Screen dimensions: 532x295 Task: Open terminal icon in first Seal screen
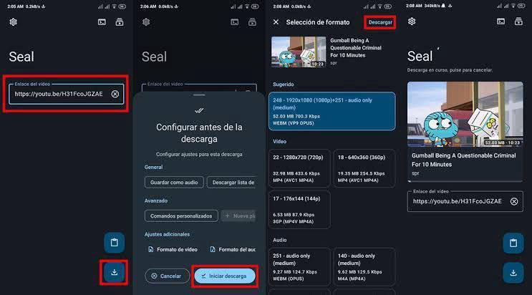(x=102, y=22)
